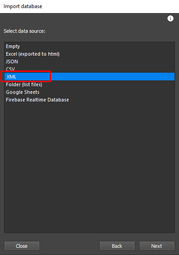Click the Back button
This screenshot has height=255, width=179.
(117, 246)
